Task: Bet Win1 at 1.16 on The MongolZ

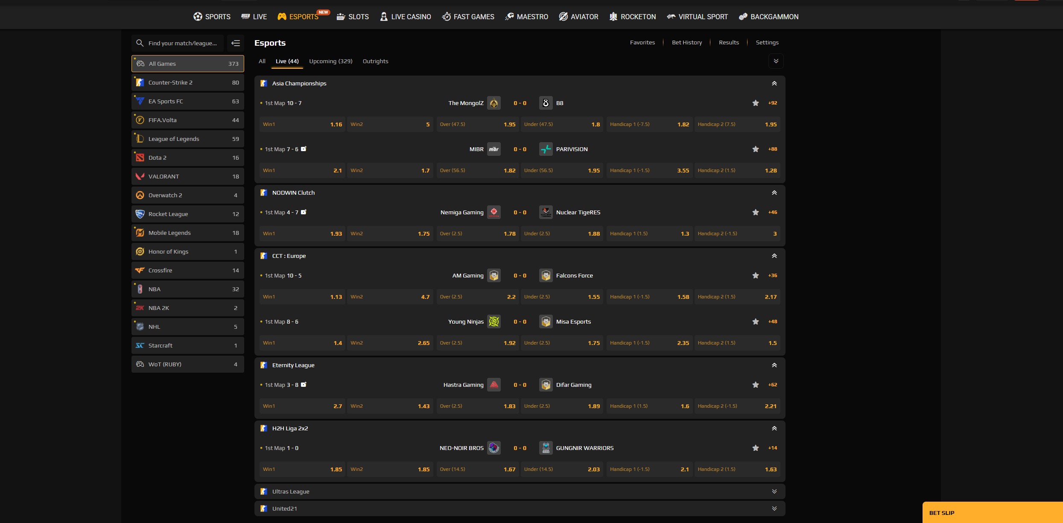Action: (303, 124)
